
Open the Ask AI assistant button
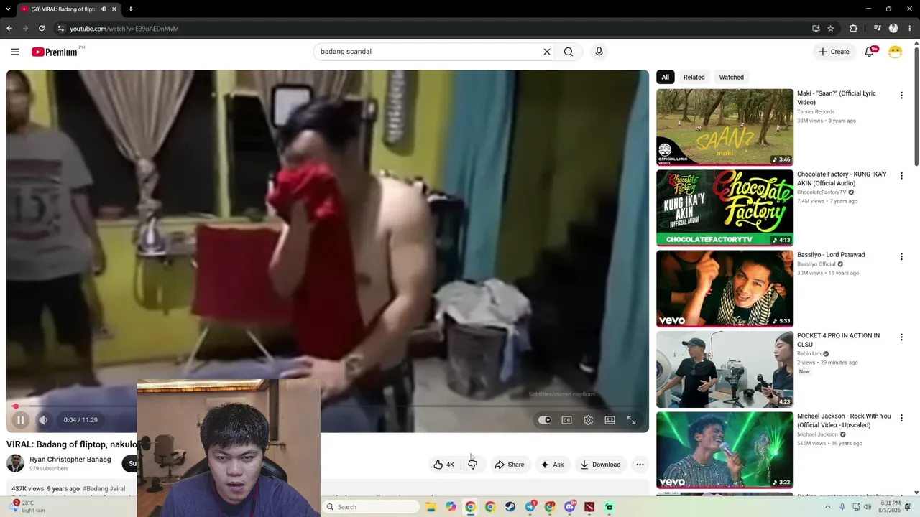click(552, 465)
